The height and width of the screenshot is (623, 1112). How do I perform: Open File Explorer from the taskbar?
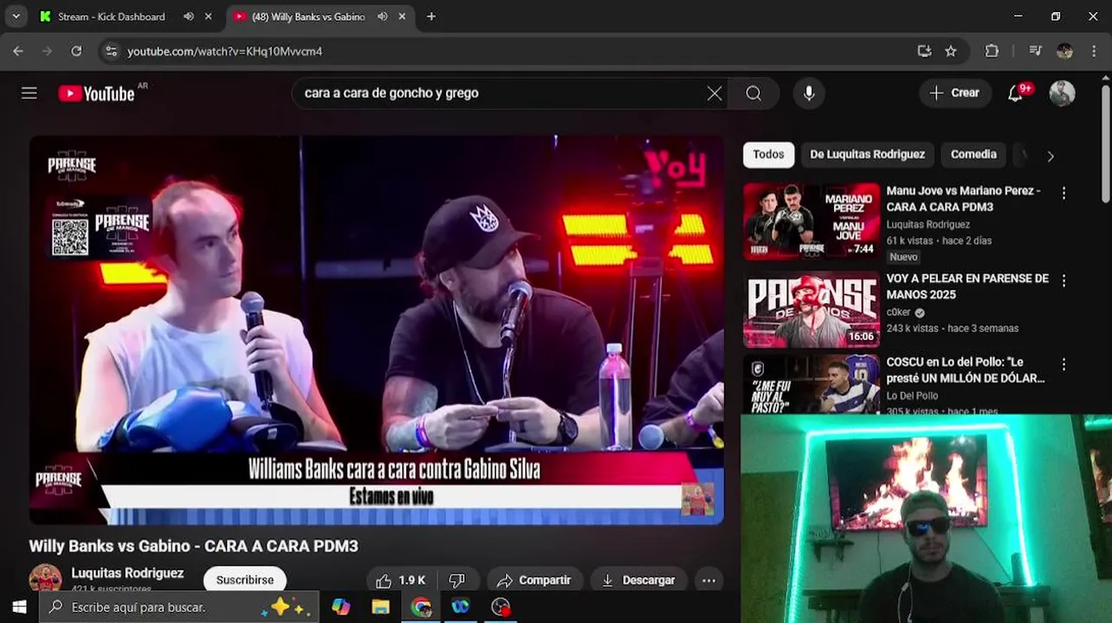381,607
